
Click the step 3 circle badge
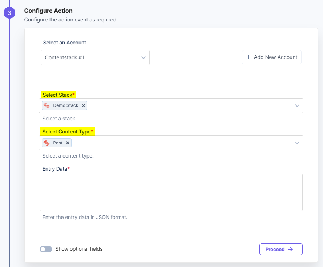point(9,13)
